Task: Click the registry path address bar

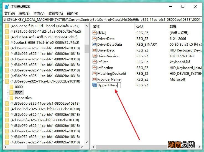Action: pyautogui.click(x=102, y=20)
